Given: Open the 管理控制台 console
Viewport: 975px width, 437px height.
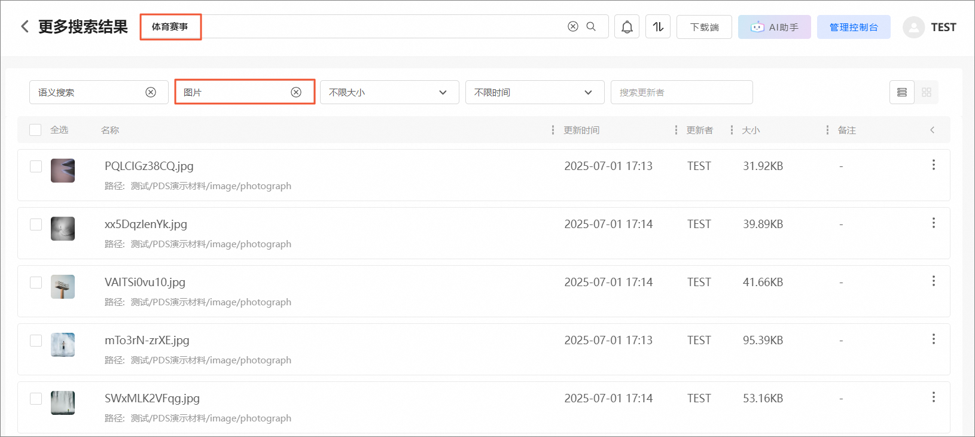Looking at the screenshot, I should (x=854, y=27).
